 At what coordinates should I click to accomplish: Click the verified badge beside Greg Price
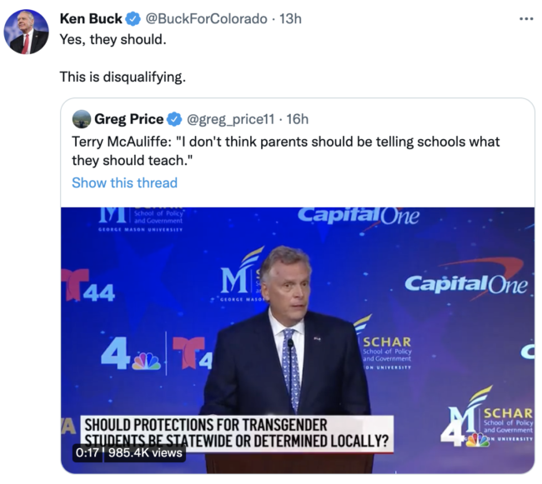(x=174, y=119)
